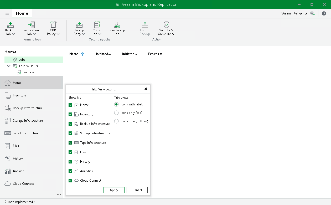Click the Backup Copy ribbon icon

click(79, 25)
